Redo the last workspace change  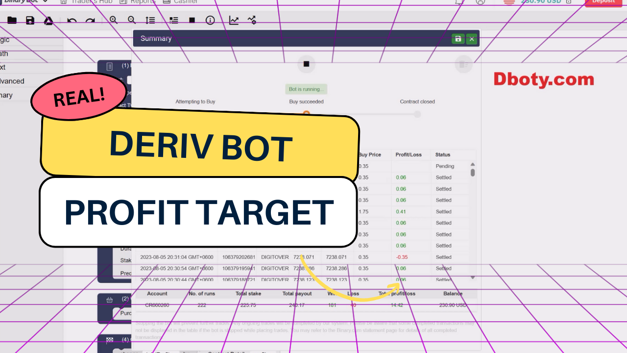point(91,20)
